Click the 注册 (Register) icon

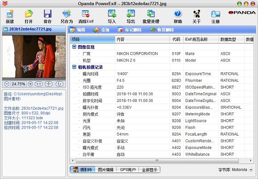pos(215,16)
